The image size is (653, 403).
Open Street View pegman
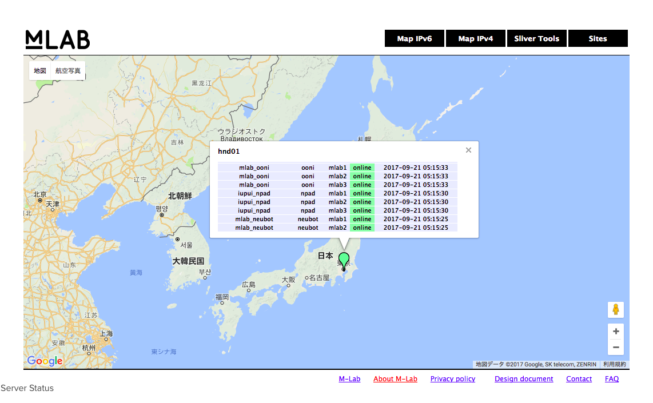click(x=615, y=310)
